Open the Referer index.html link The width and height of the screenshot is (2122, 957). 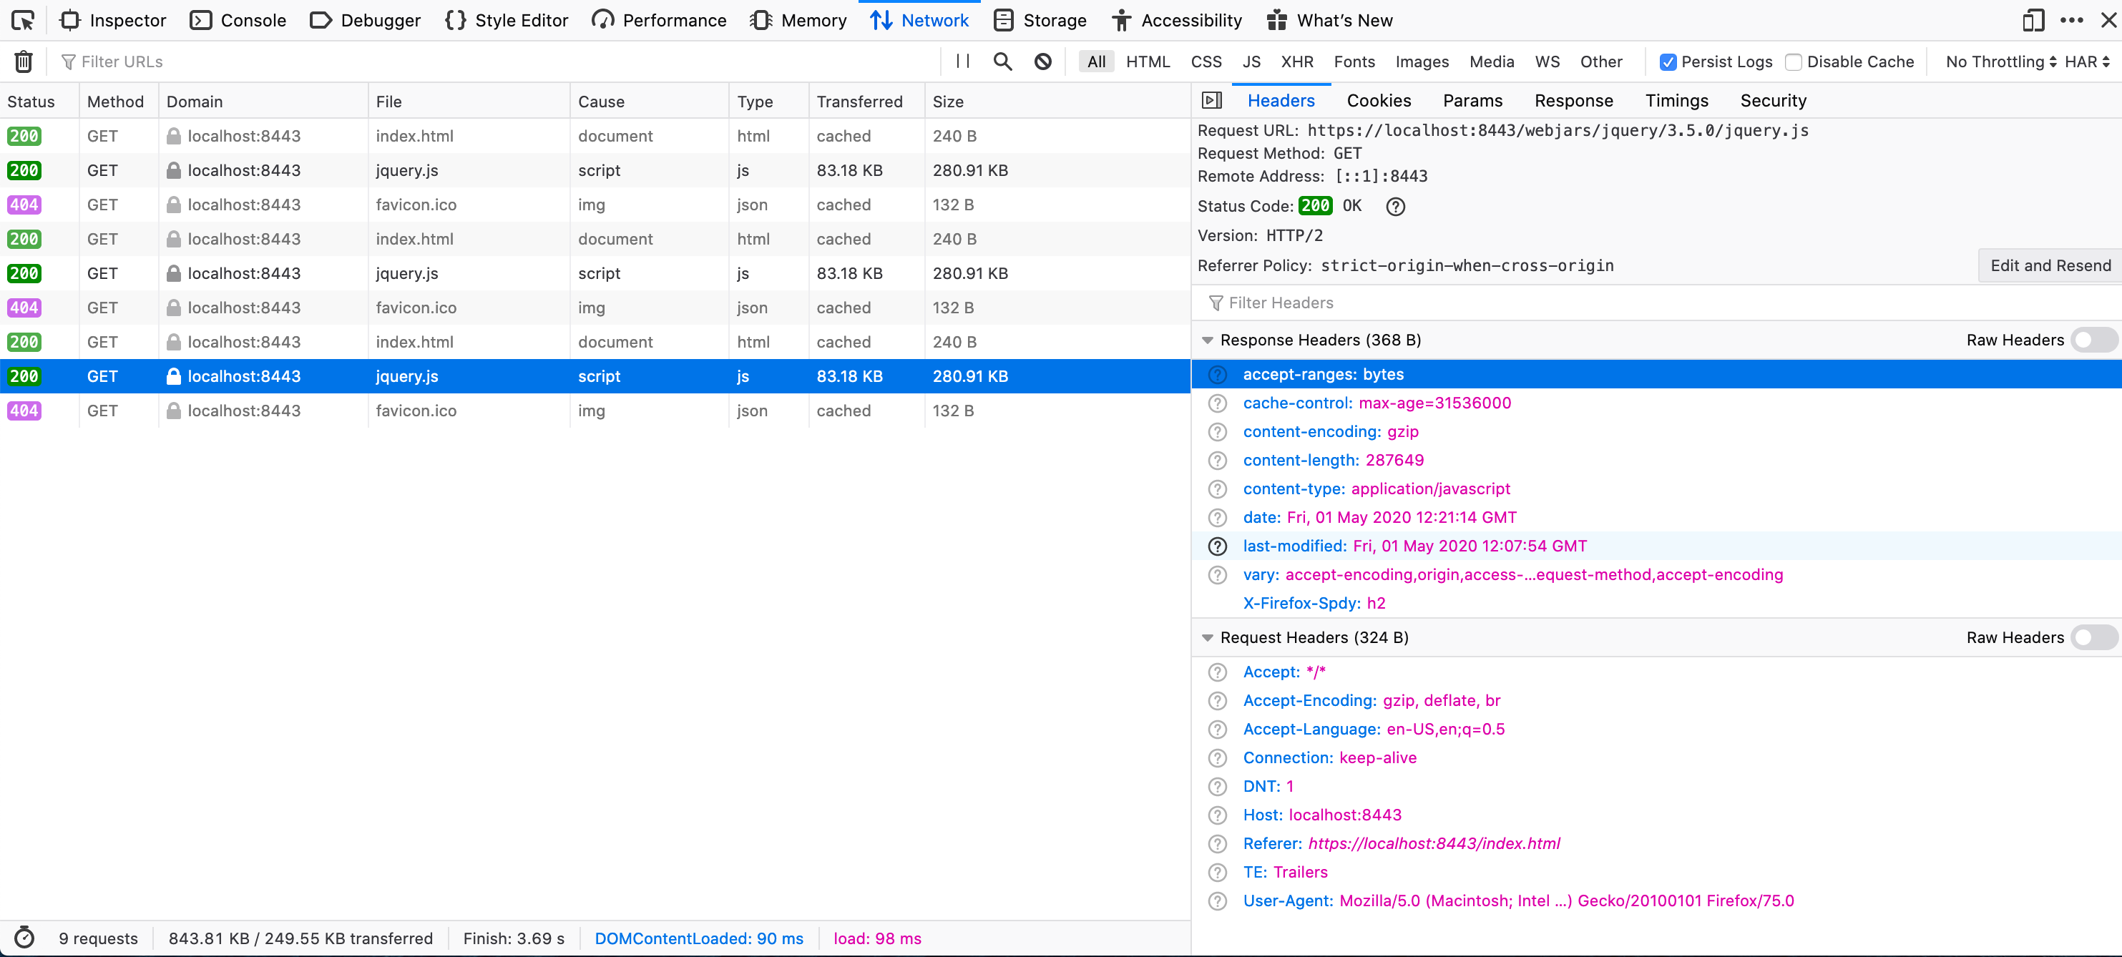[1433, 843]
